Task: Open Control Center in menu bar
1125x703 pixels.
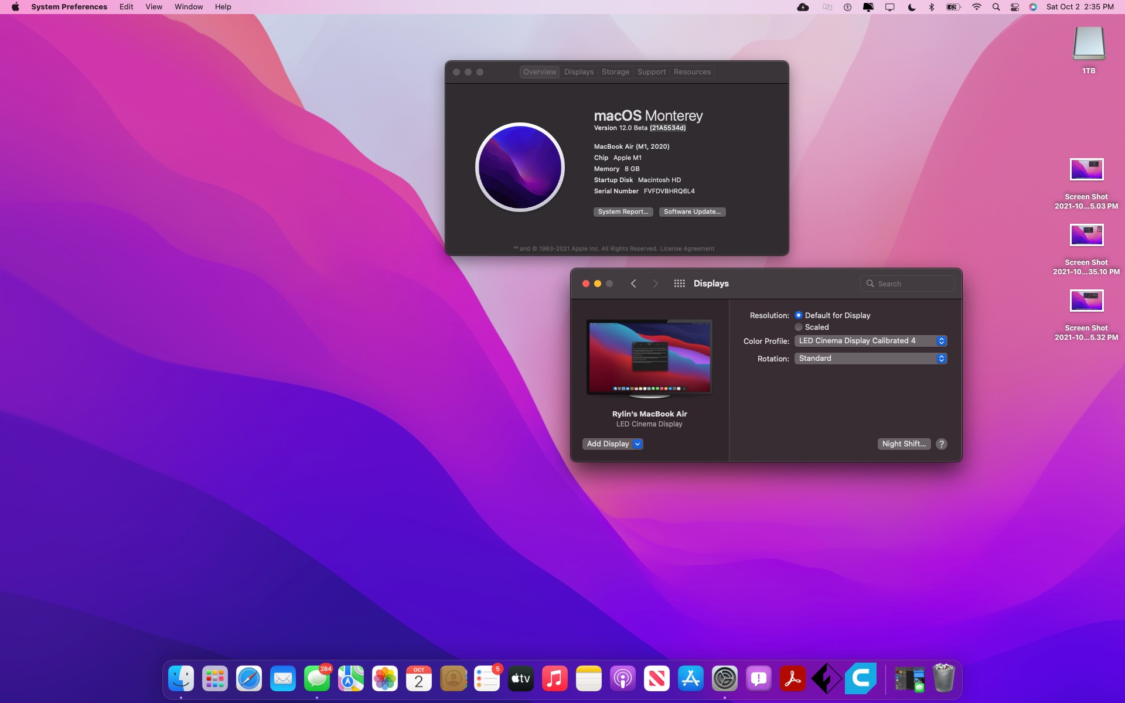Action: (1015, 7)
